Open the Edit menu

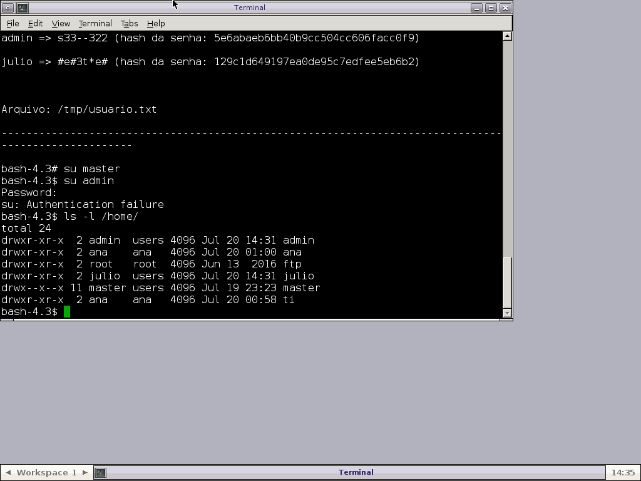tap(35, 23)
